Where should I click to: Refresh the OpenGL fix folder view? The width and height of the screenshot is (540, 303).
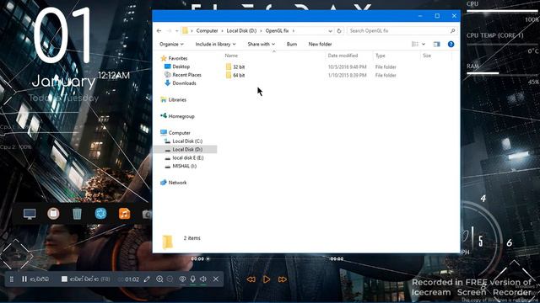339,30
